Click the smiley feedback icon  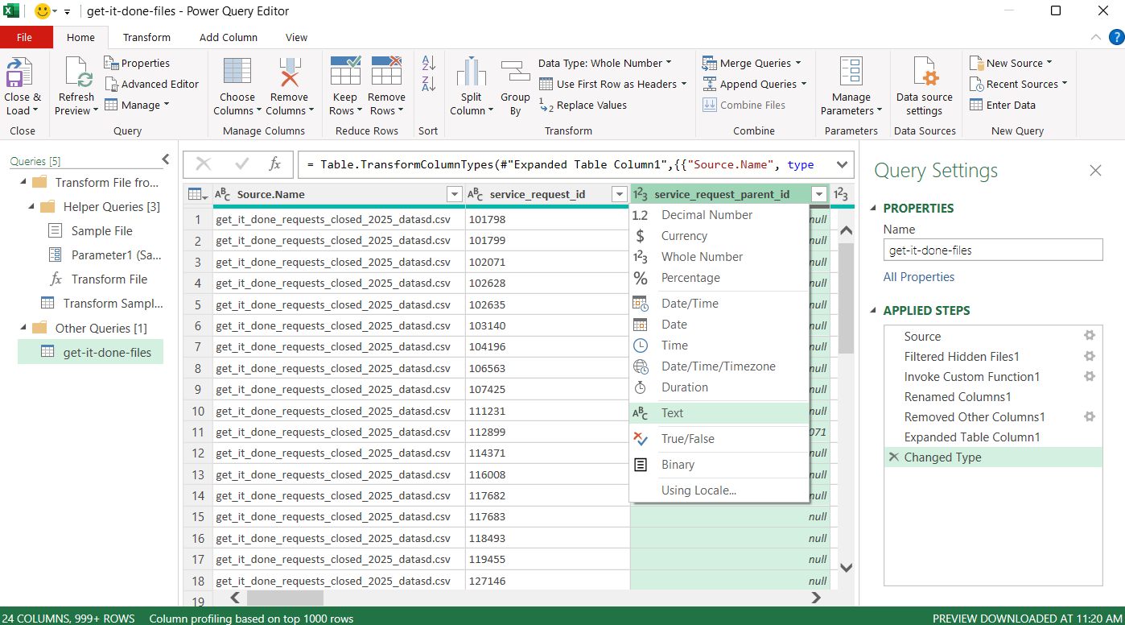pos(43,11)
